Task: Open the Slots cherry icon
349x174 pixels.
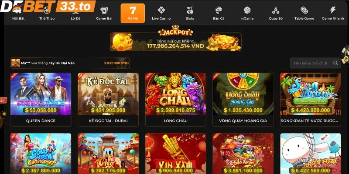Action: point(190,10)
